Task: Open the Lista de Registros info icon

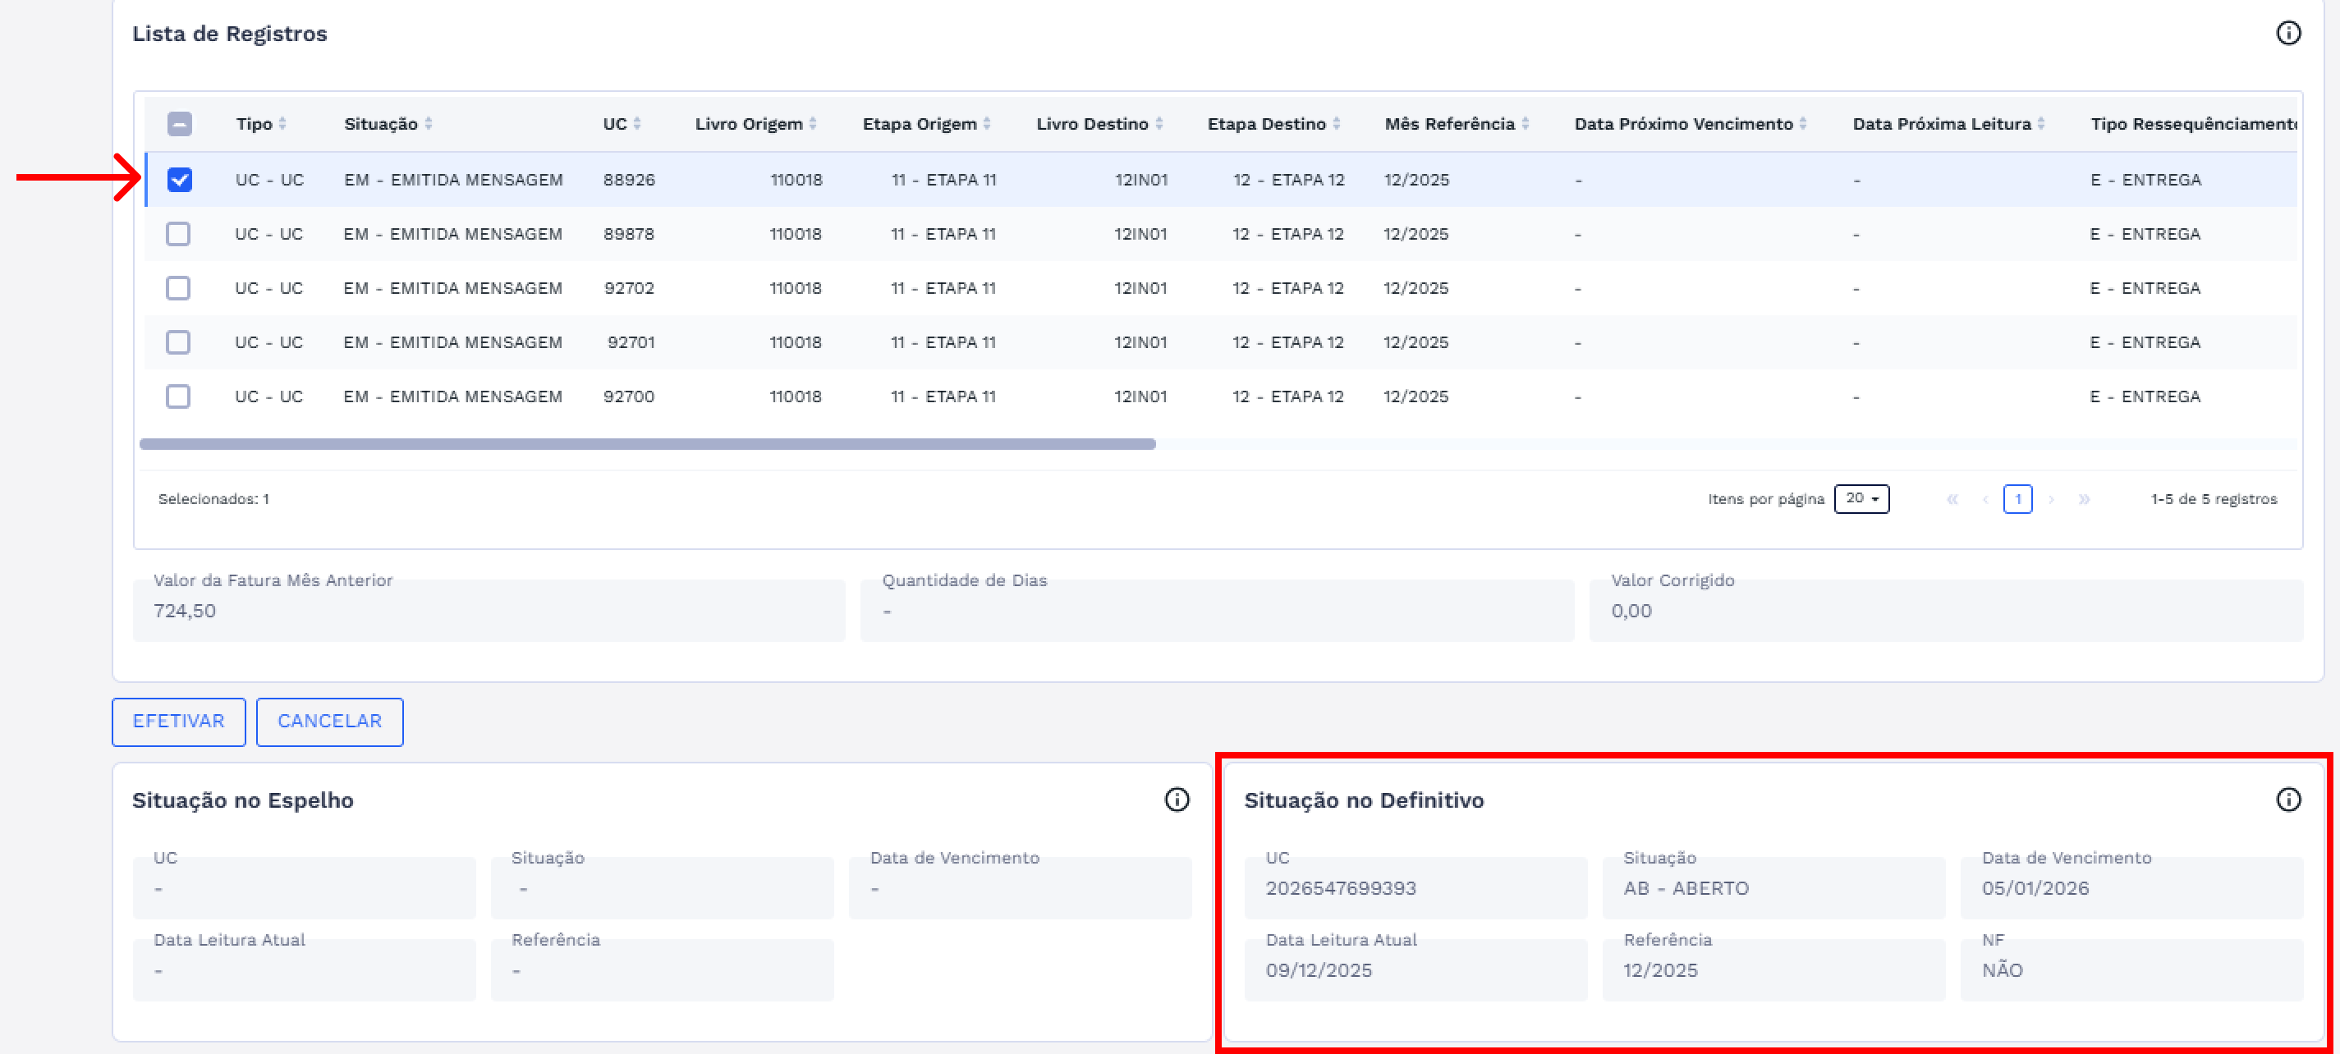Action: pyautogui.click(x=2288, y=34)
